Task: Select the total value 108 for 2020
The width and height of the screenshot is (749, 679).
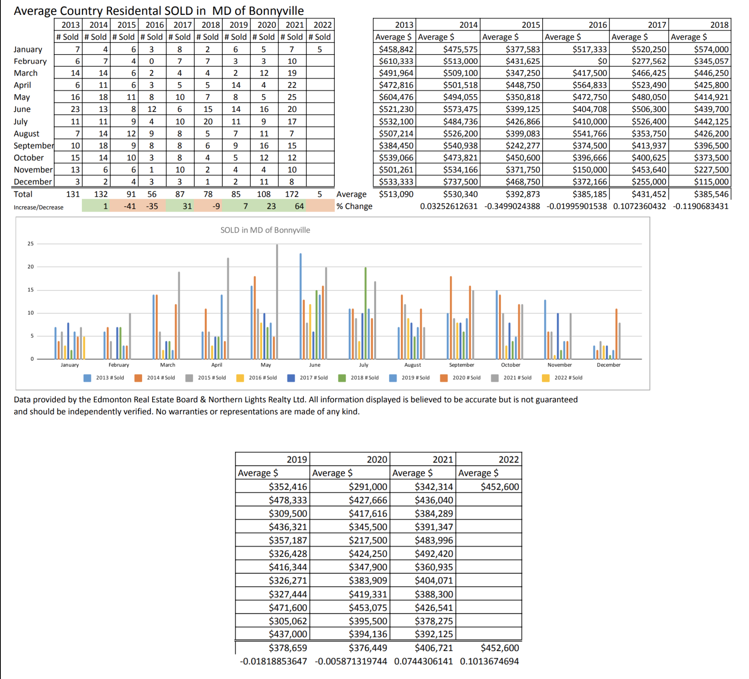Action: pyautogui.click(x=264, y=194)
